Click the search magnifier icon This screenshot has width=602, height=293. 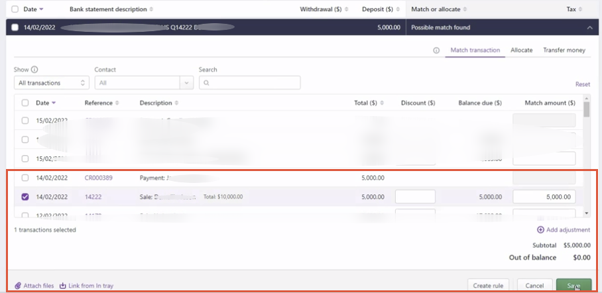pyautogui.click(x=207, y=83)
